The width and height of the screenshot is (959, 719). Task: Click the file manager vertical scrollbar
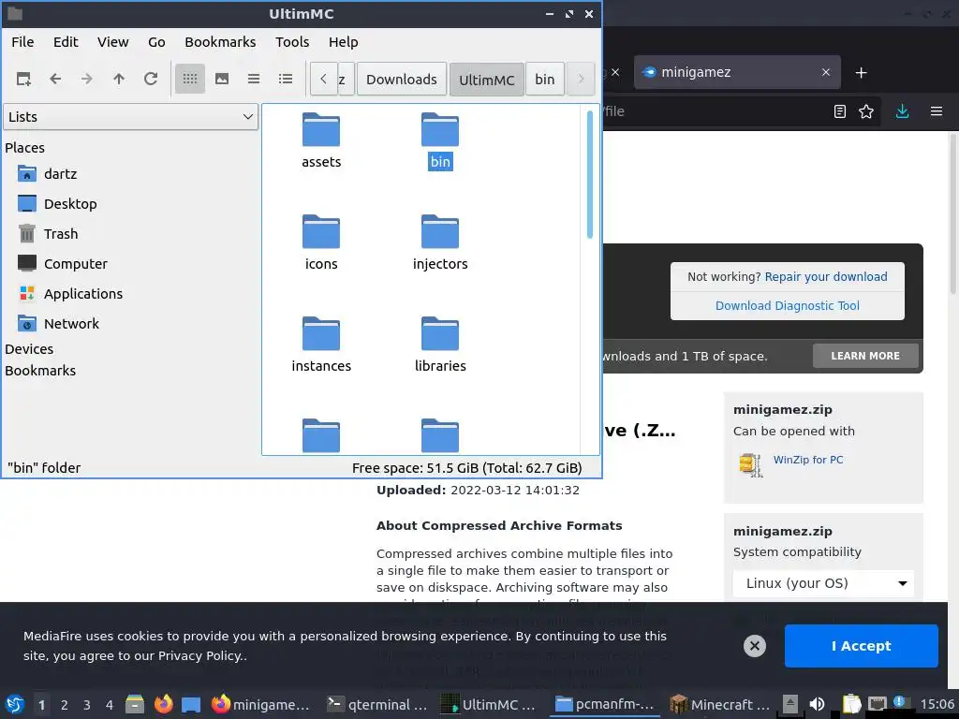590,174
